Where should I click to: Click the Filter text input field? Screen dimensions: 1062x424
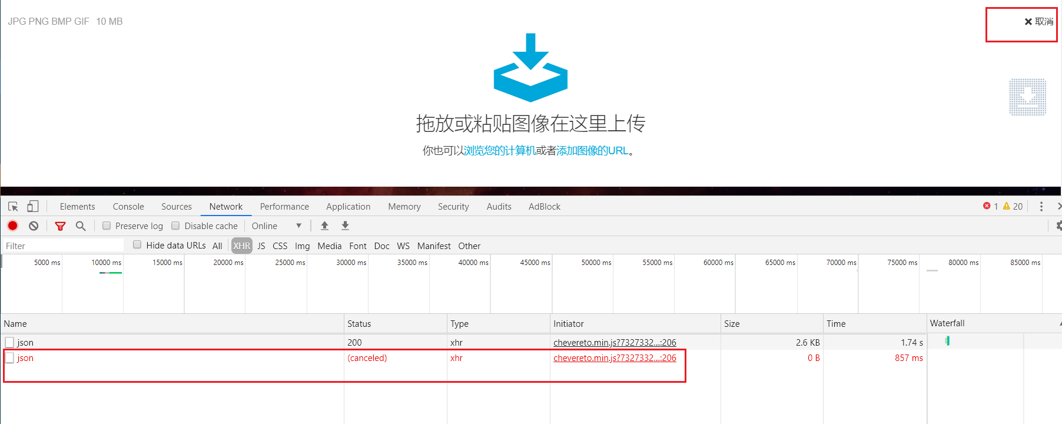62,246
